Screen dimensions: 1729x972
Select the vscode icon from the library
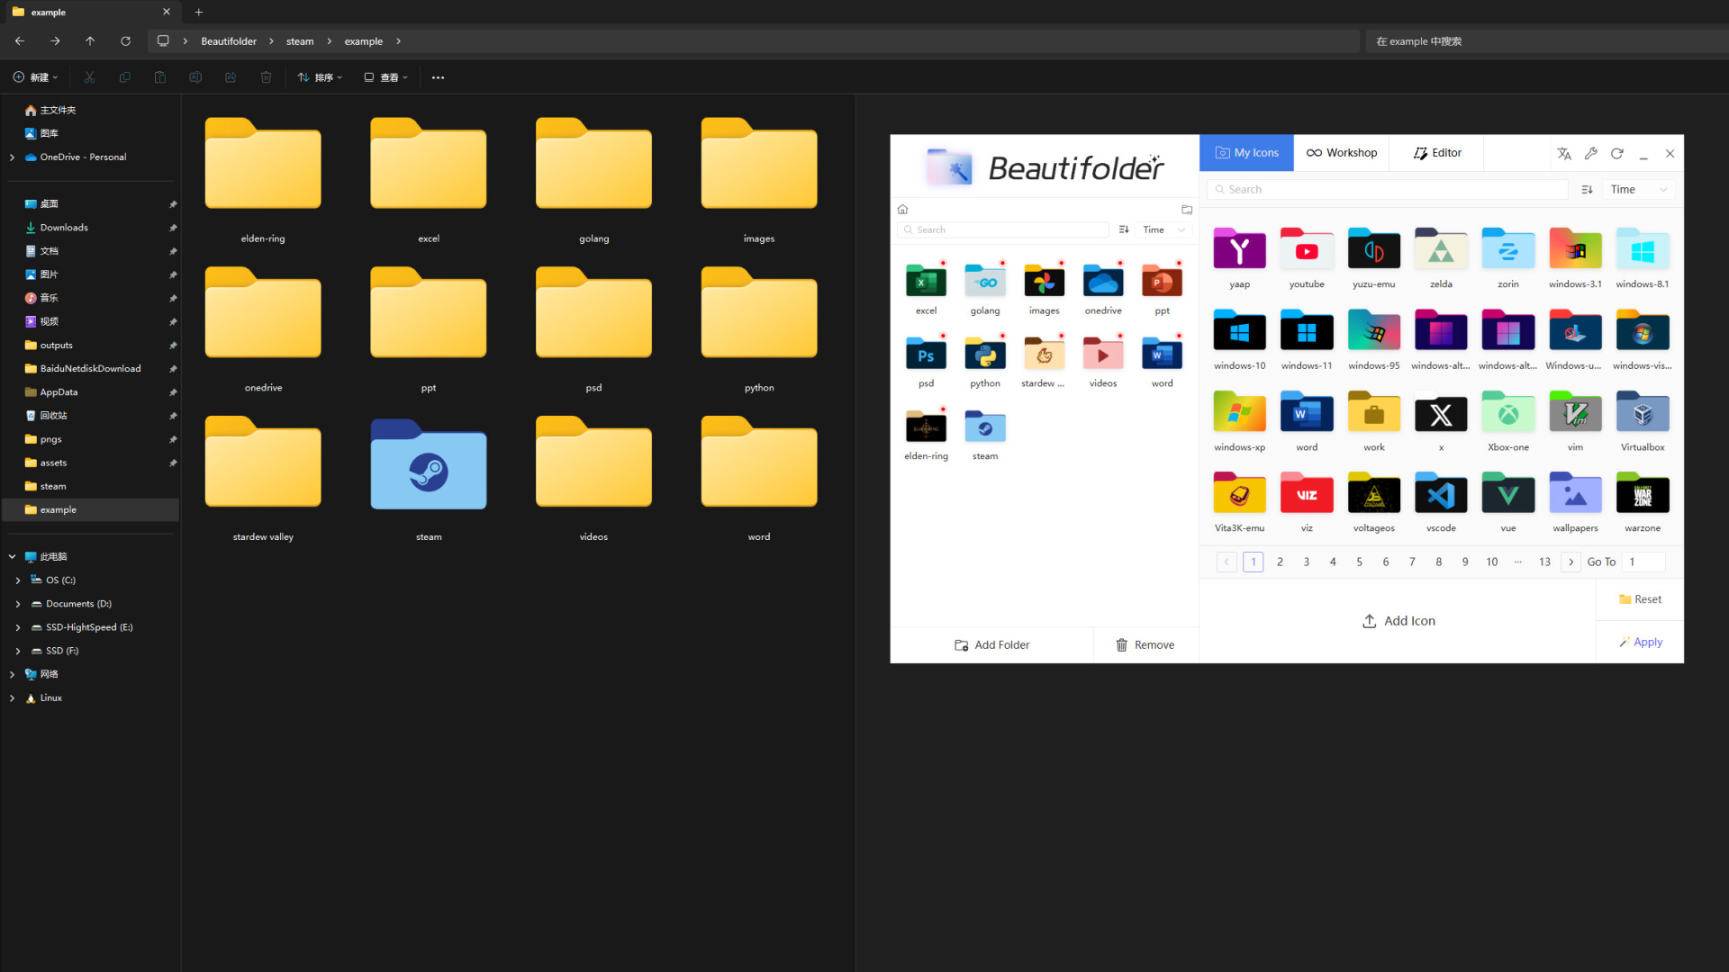point(1440,493)
